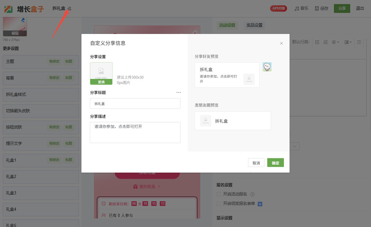Open the indent dropdown in editor toolbar
Viewport: 371px width, 227px height.
click(x=348, y=42)
